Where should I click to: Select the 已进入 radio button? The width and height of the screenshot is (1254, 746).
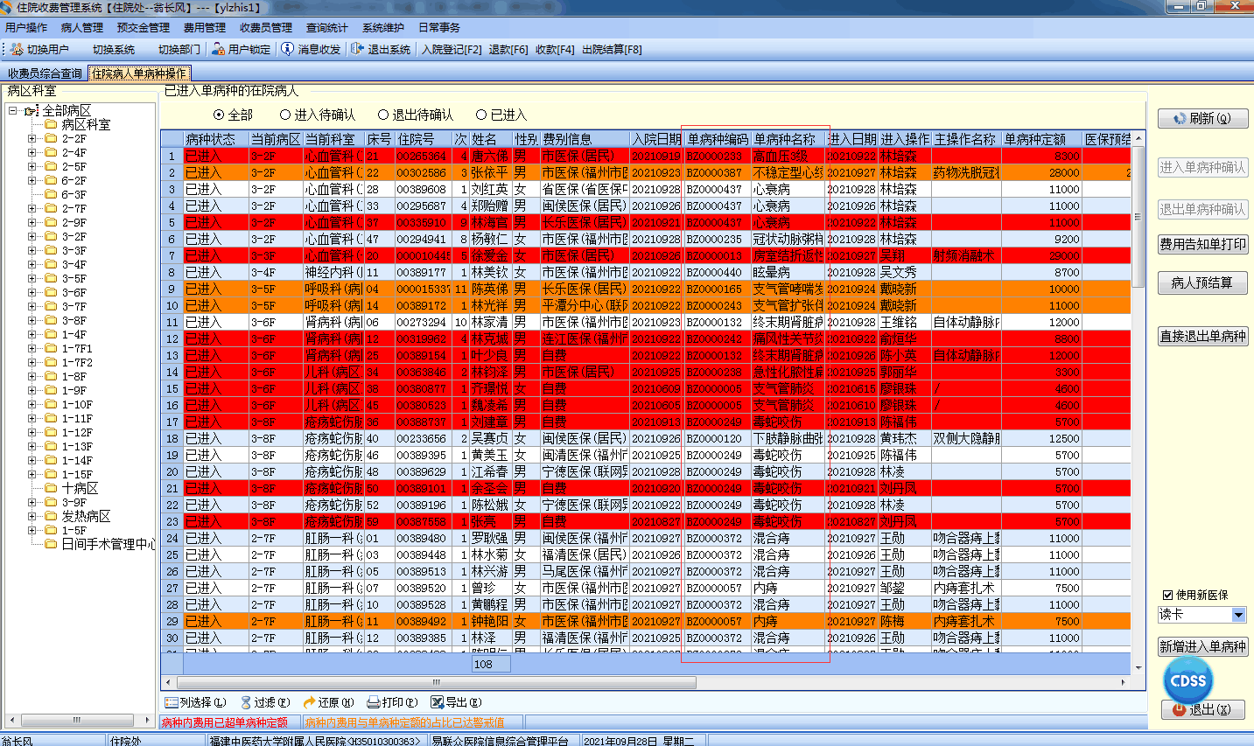481,115
